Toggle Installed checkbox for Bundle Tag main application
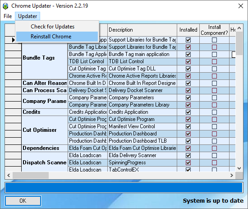The height and width of the screenshot is (209, 248). coord(188,54)
